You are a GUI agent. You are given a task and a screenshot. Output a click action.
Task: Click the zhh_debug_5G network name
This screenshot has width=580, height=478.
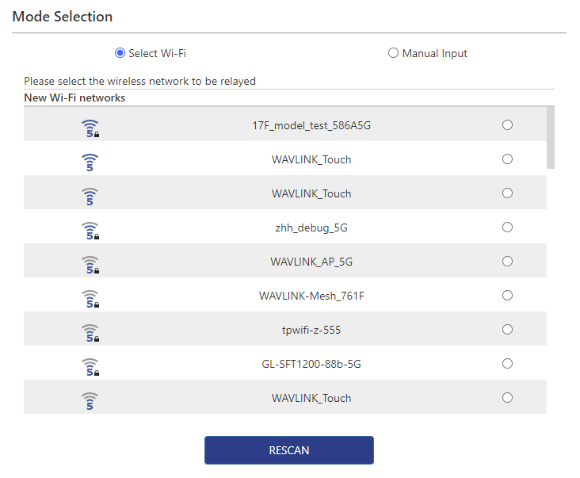311,228
